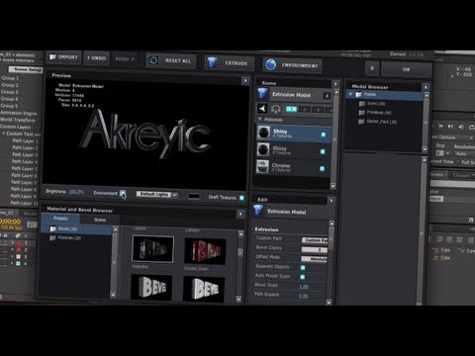Switch to the Presets tab
The height and width of the screenshot is (356, 475).
coord(60,219)
